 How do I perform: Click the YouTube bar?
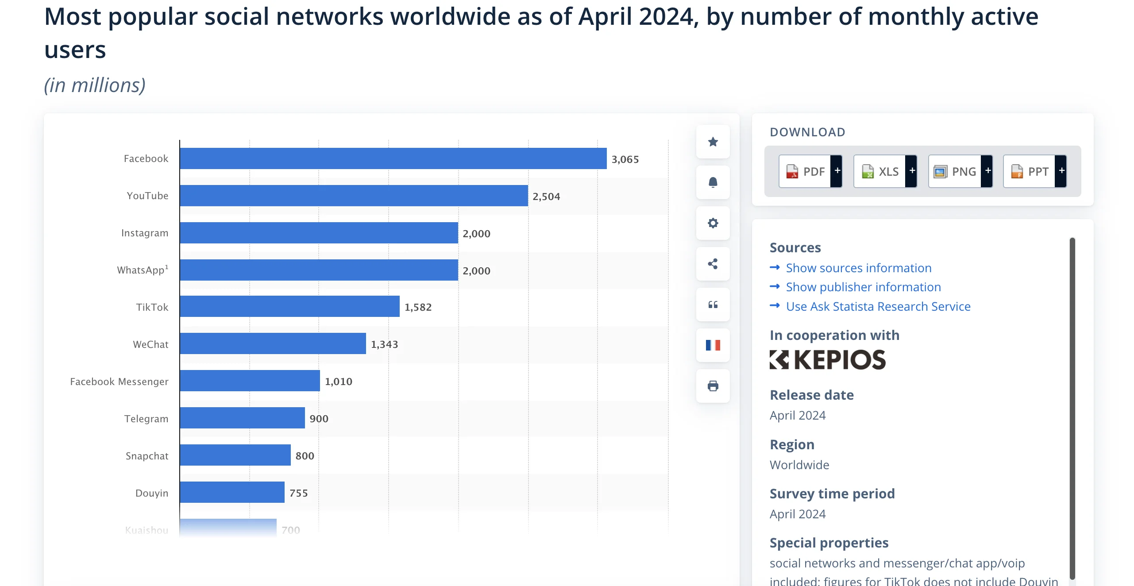[x=354, y=196]
